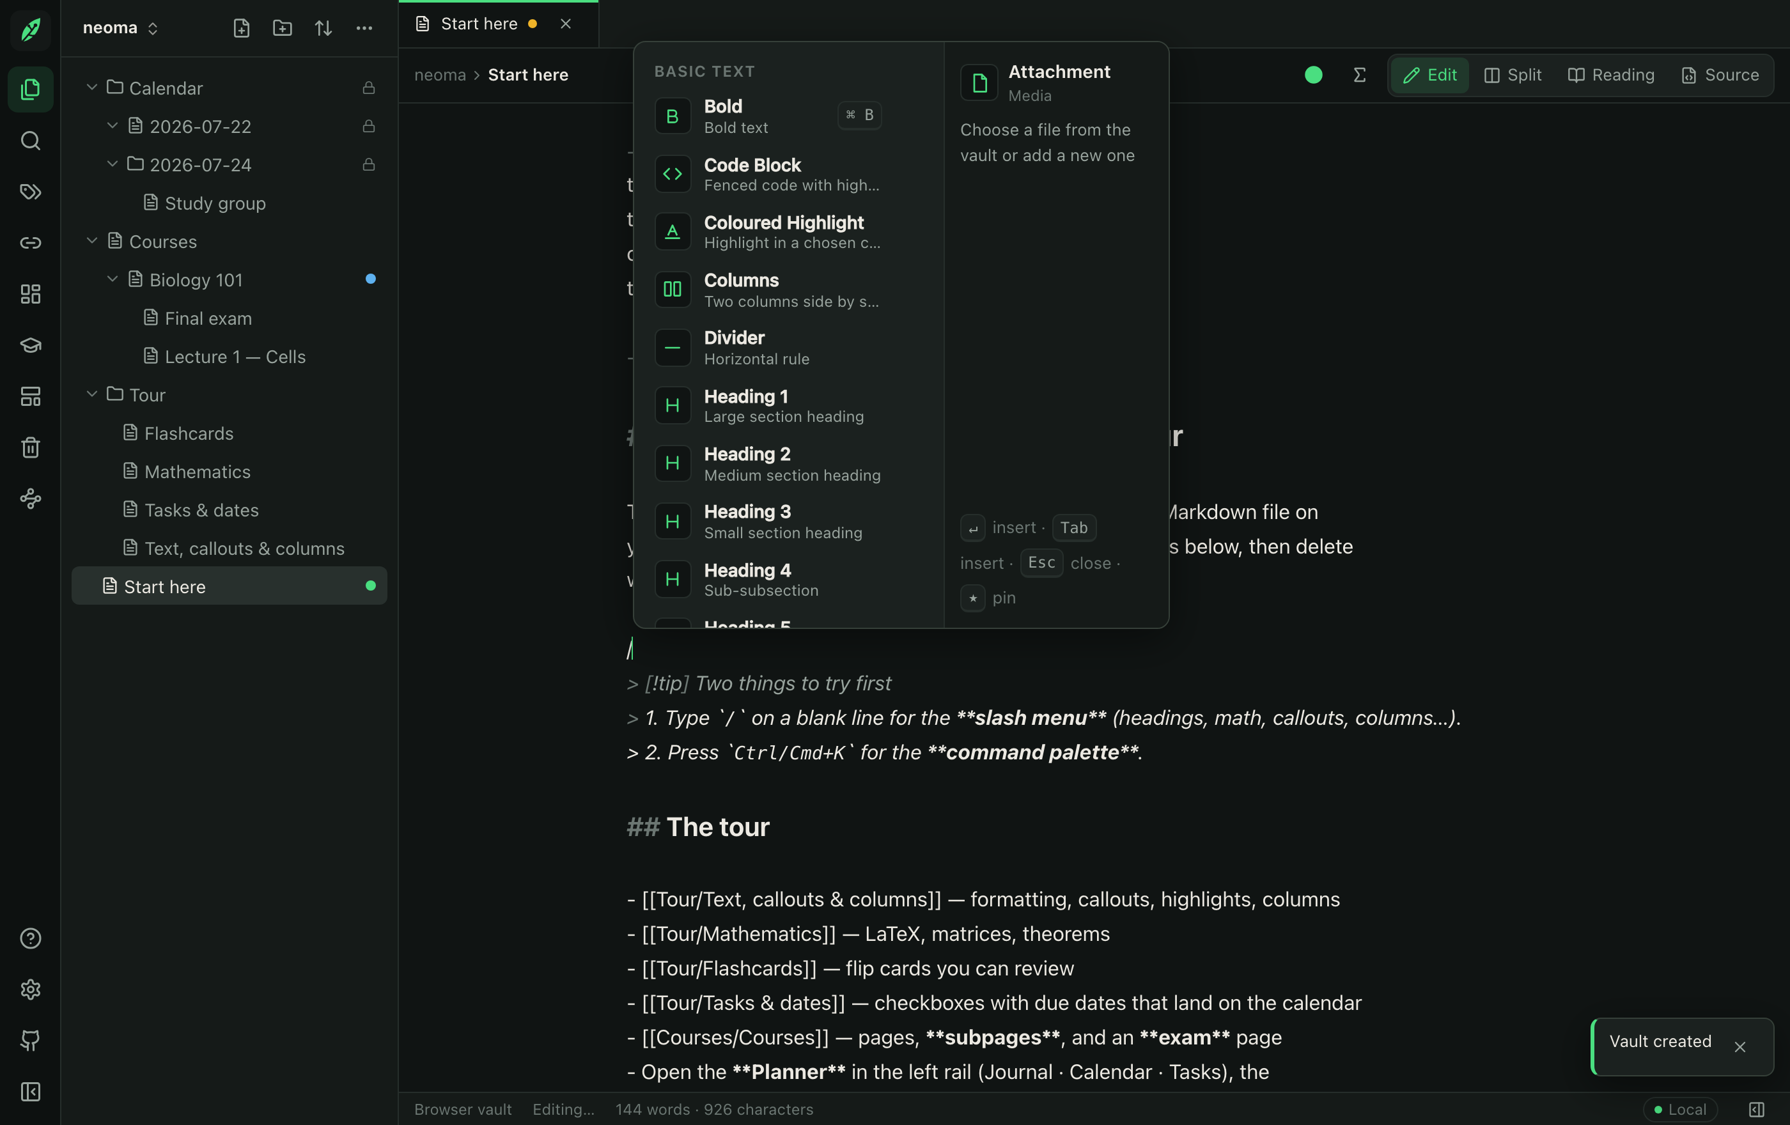Open the Mathematics note
1790x1125 pixels.
coord(229,471)
